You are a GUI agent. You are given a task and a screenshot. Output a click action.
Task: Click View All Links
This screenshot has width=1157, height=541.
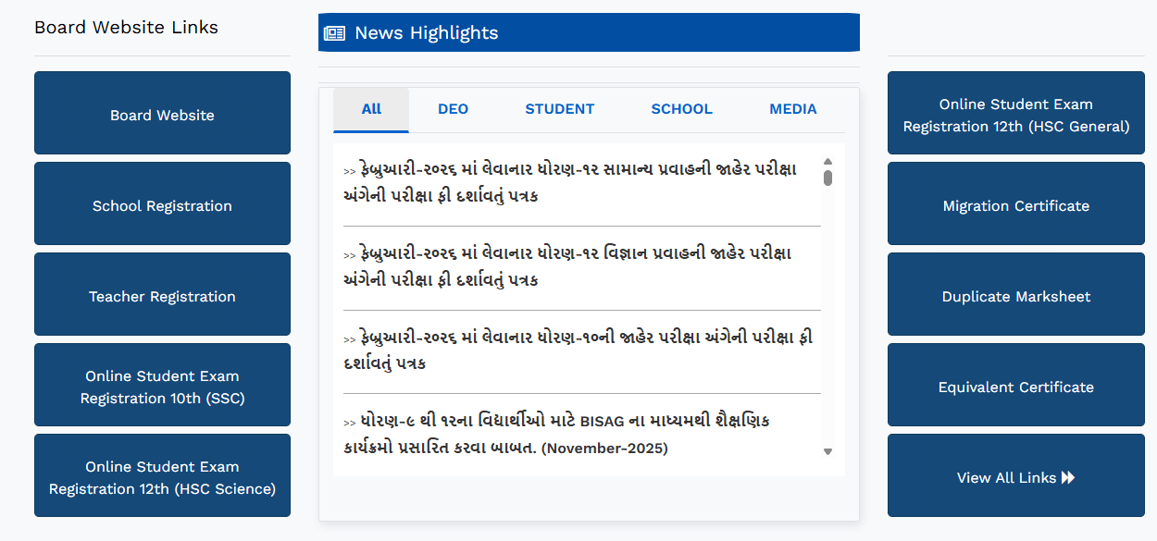(x=1015, y=476)
